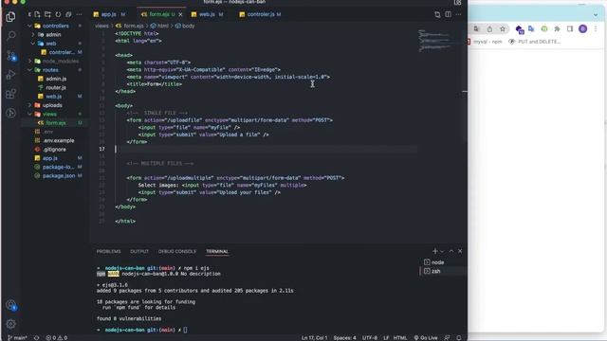
Task: Click the UTF-8 encoding in status bar
Action: coord(370,337)
